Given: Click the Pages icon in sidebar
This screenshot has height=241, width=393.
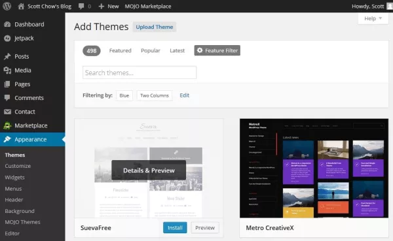Looking at the screenshot, I should 7,84.
